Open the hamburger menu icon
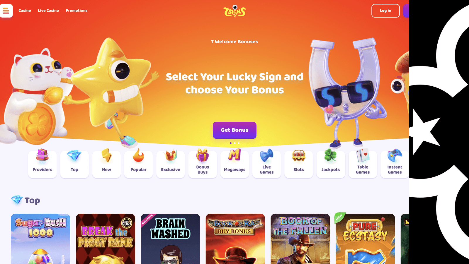The image size is (469, 264). tap(6, 11)
